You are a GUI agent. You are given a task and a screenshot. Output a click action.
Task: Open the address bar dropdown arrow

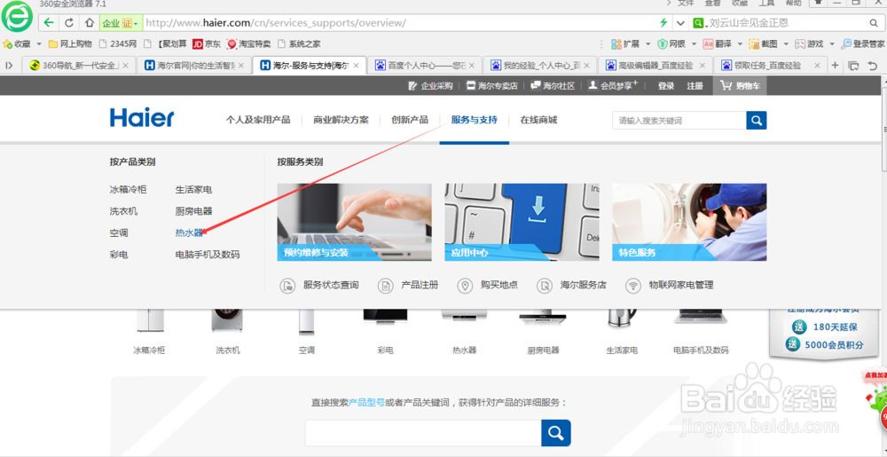click(680, 23)
